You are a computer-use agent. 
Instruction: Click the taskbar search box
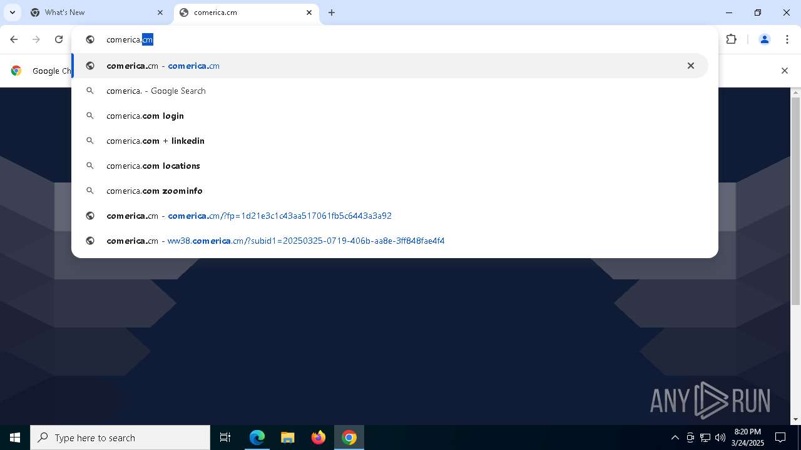[120, 437]
